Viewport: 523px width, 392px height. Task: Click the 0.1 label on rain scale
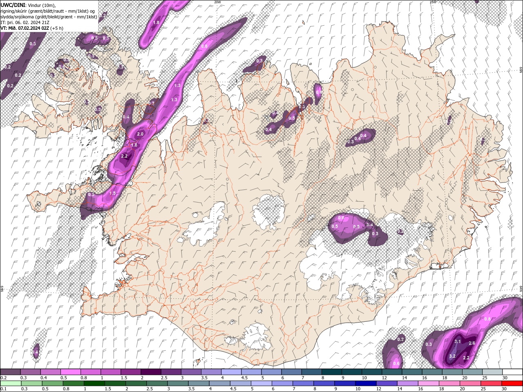[3, 389]
